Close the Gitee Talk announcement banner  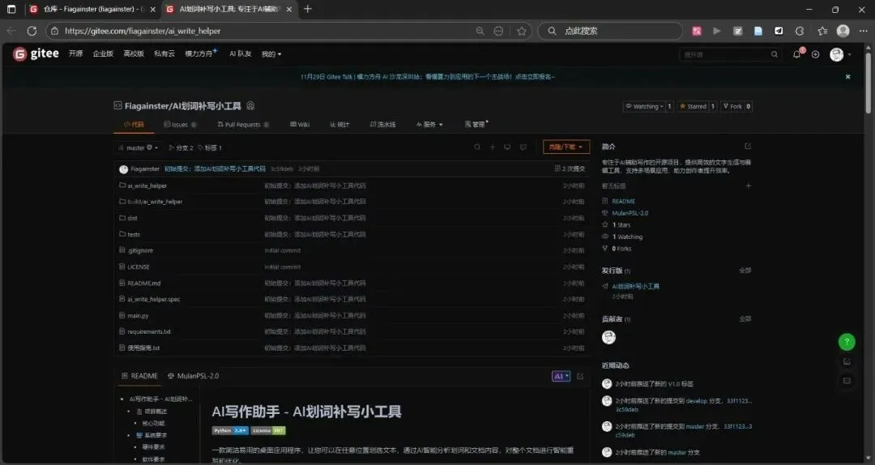847,76
